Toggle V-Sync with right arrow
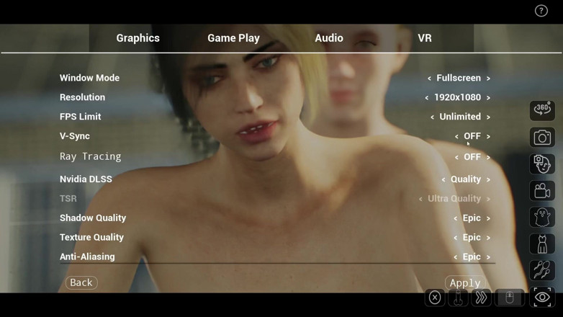Image resolution: width=563 pixels, height=317 pixels. [x=488, y=137]
